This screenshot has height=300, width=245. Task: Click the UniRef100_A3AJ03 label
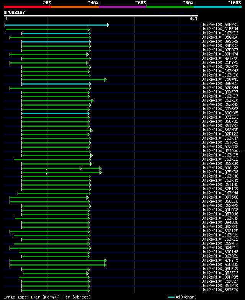pos(220,168)
